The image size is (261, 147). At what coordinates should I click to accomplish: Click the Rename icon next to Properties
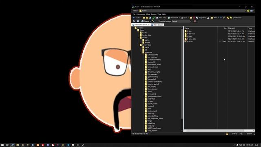click(x=208, y=18)
